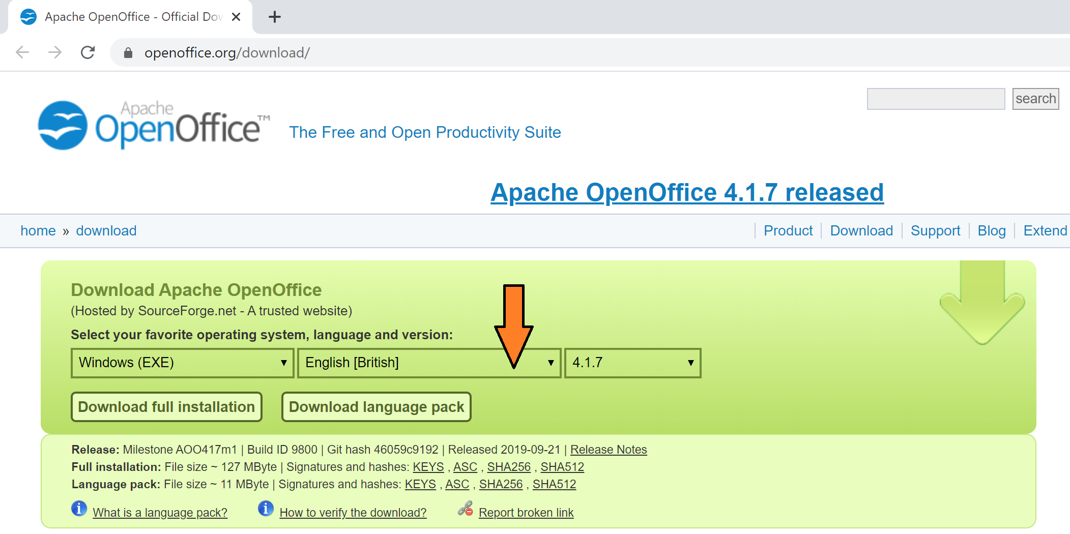Image resolution: width=1070 pixels, height=534 pixels.
Task: Click the padlock site security icon
Action: coord(128,53)
